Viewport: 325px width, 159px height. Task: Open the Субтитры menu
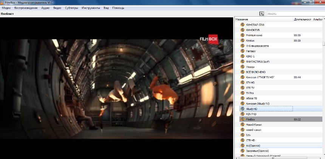click(x=71, y=8)
